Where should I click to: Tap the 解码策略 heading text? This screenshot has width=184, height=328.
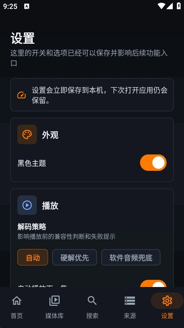(32, 227)
